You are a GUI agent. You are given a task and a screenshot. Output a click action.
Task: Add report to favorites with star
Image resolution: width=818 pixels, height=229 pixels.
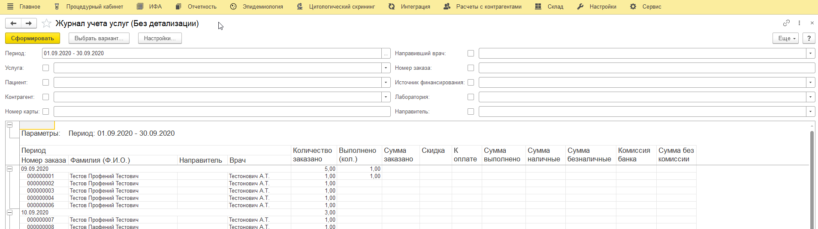coord(46,24)
